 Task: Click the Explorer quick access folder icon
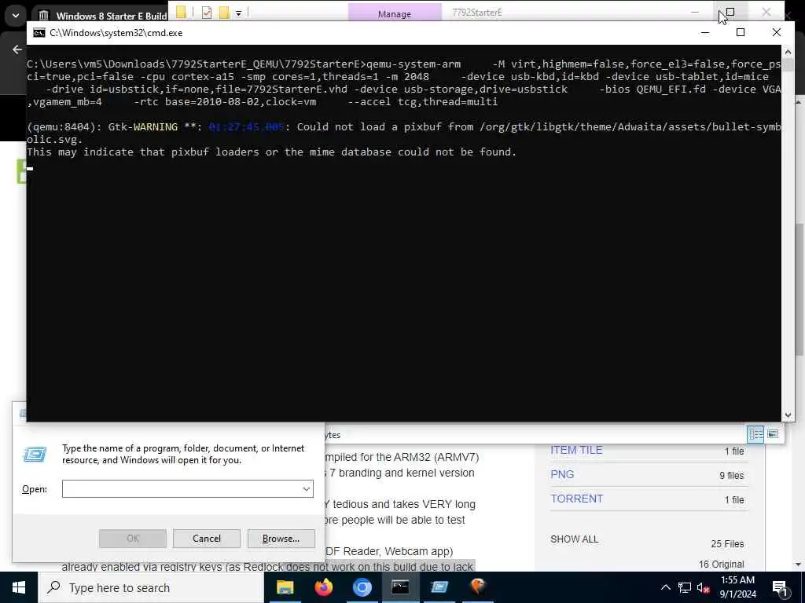(181, 13)
